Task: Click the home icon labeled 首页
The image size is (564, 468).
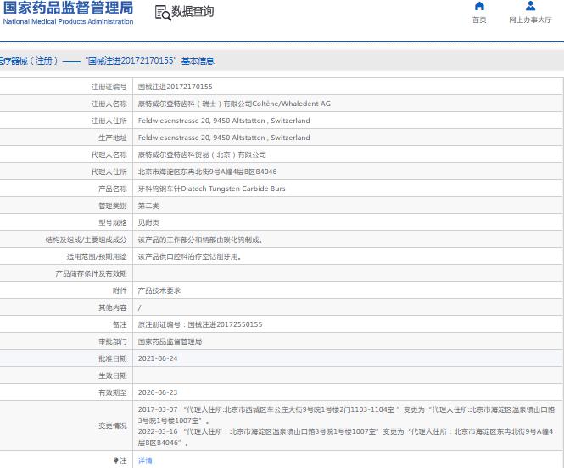Action: [x=479, y=6]
